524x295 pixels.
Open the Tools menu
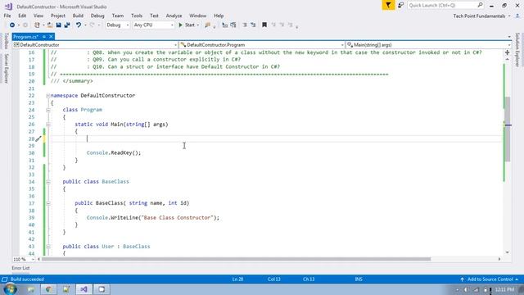[137, 16]
